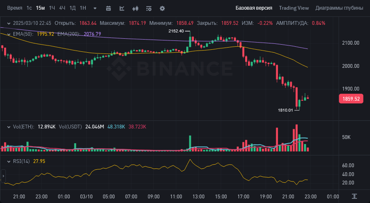The width and height of the screenshot is (370, 203).
Task: Open the candlestick chart style icon
Action: tap(135, 8)
